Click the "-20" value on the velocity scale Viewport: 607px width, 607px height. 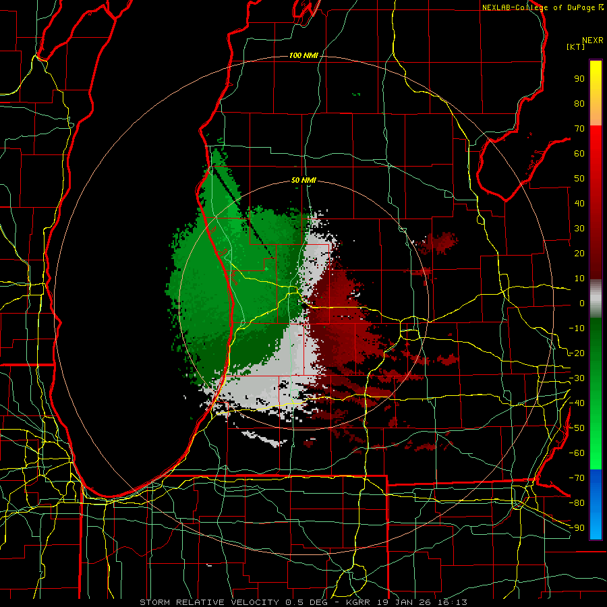(x=577, y=353)
